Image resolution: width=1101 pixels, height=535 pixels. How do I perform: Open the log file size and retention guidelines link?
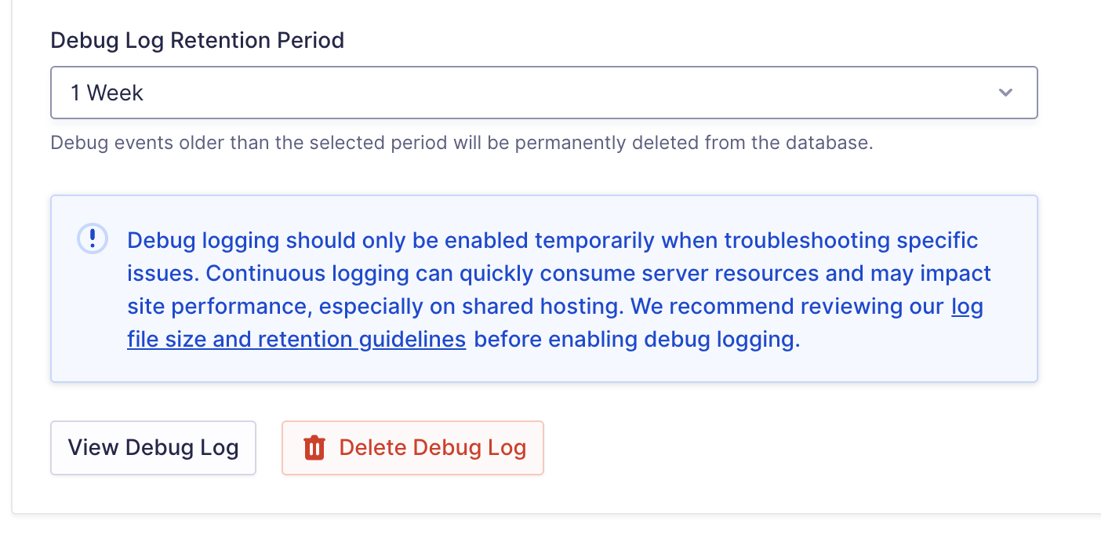tap(296, 340)
